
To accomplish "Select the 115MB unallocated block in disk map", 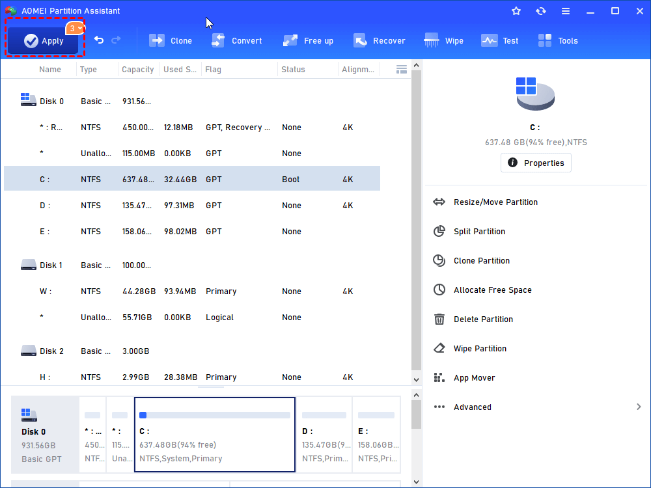I will tap(120, 435).
